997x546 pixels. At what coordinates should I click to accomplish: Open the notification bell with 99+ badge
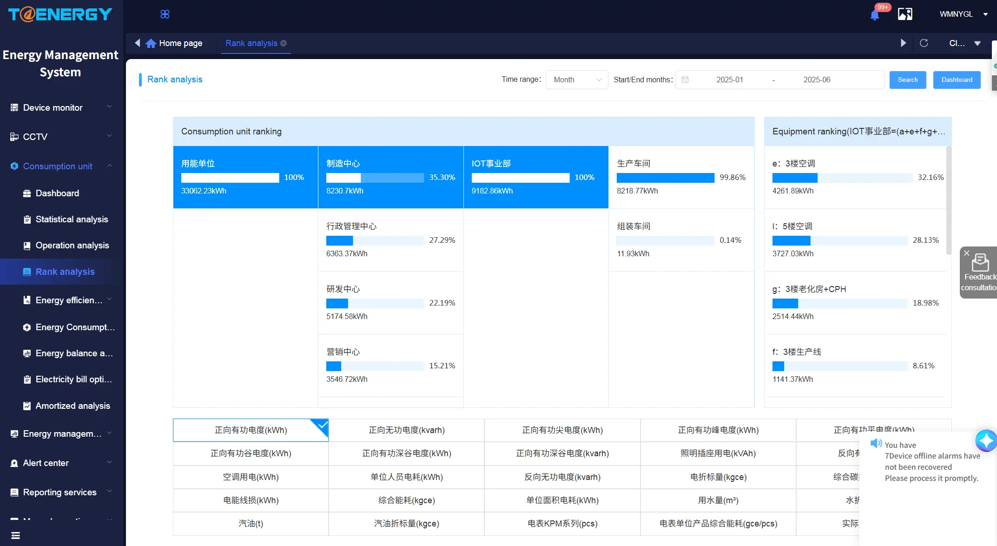pos(875,14)
